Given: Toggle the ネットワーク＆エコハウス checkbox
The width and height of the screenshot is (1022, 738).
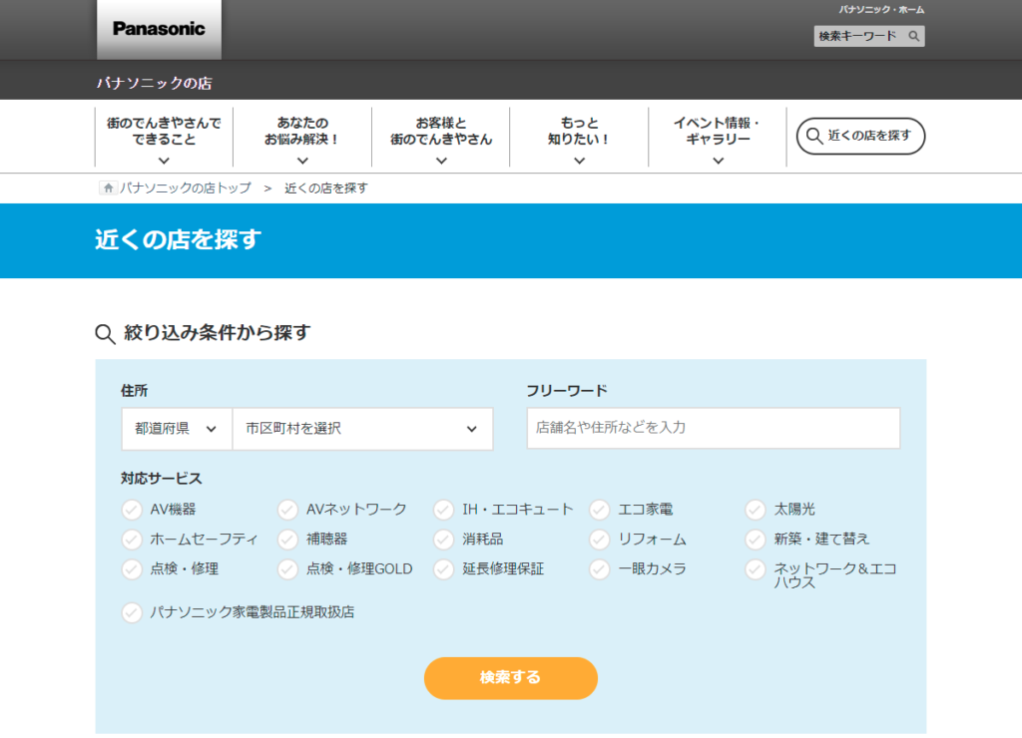Looking at the screenshot, I should [755, 569].
